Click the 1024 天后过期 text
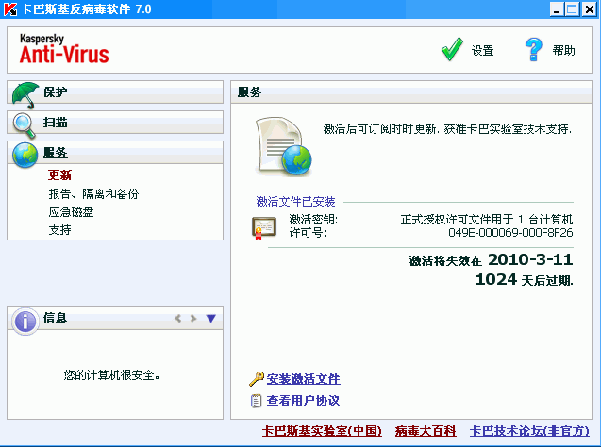Screen dimensions: 601x447 coord(524,280)
